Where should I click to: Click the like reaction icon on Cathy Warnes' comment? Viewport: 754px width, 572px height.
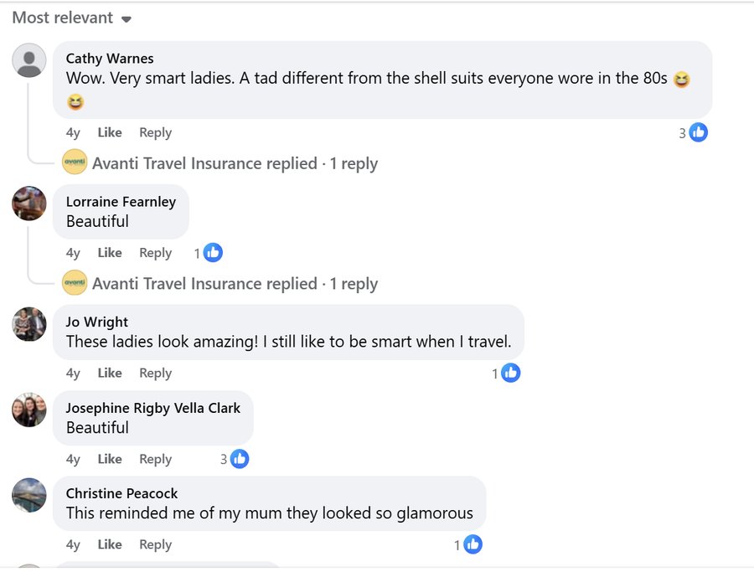click(x=698, y=132)
